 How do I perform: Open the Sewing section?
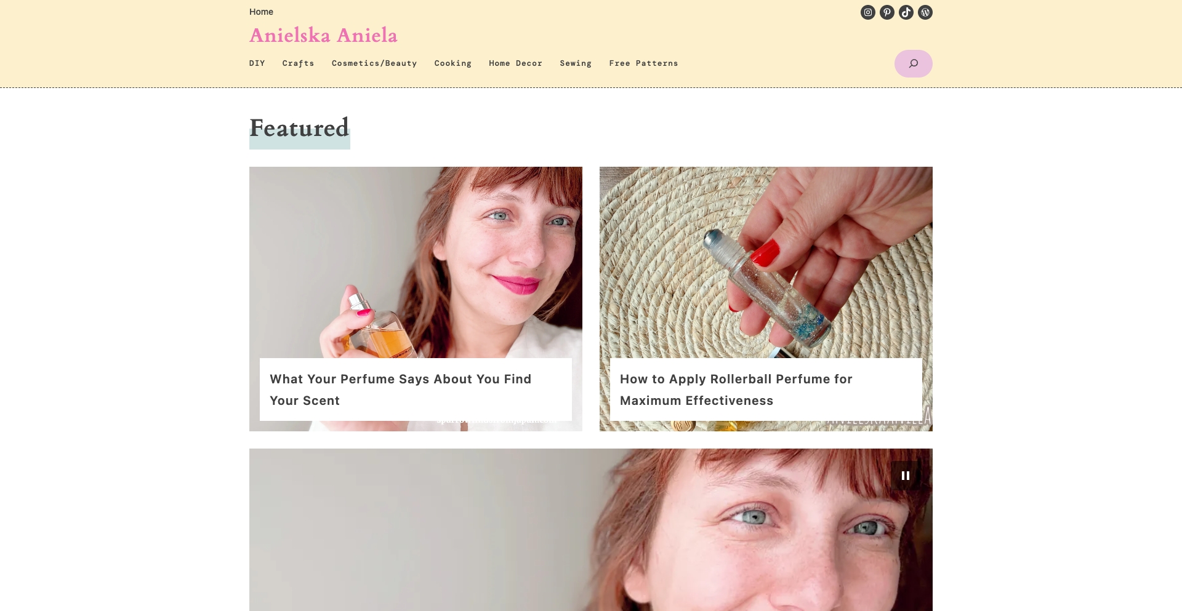tap(576, 63)
